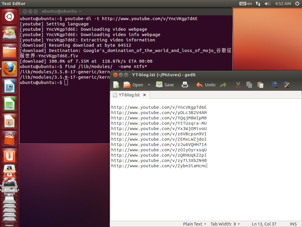
Task: Select the YT-blog.lst tab
Action: pyautogui.click(x=129, y=95)
